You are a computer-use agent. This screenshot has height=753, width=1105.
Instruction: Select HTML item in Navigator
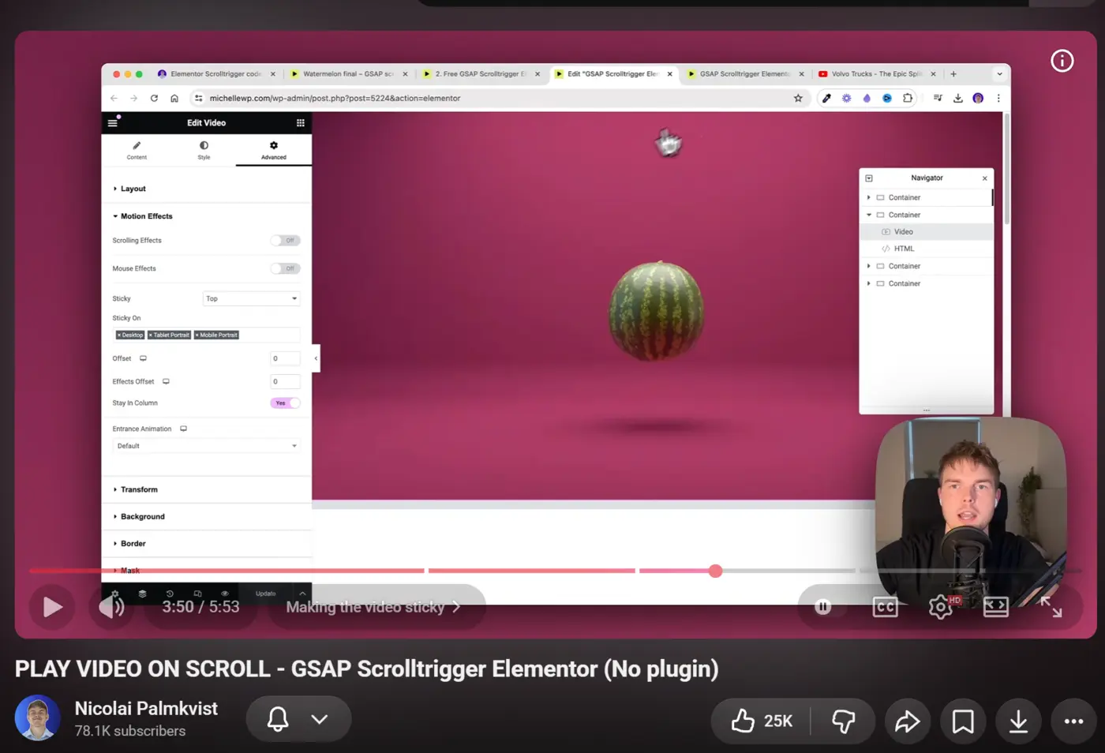coord(926,249)
